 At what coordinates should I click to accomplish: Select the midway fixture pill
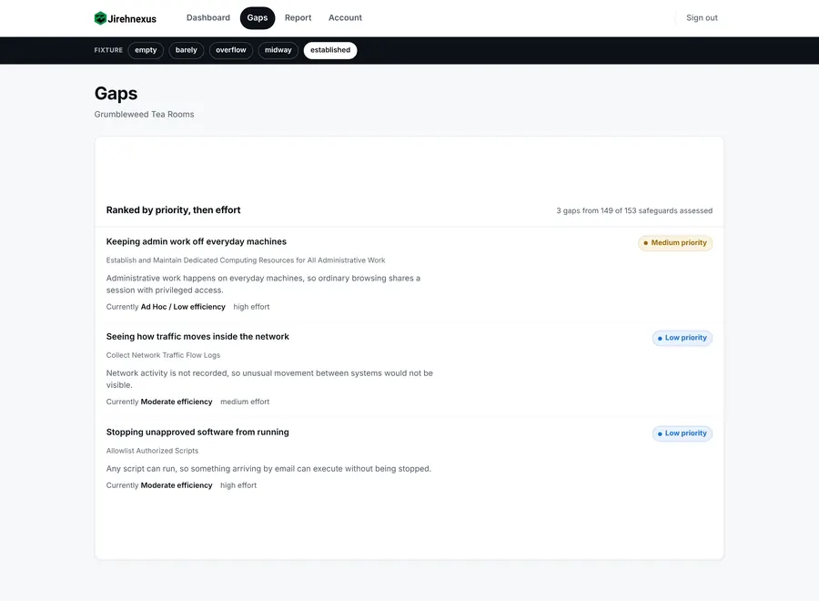(278, 50)
